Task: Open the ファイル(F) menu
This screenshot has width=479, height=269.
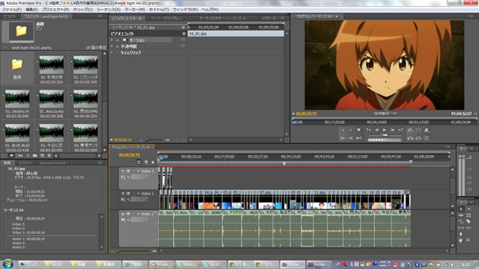Action: point(12,10)
